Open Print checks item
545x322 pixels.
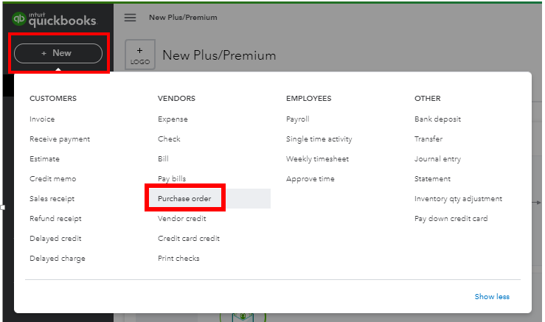point(178,259)
